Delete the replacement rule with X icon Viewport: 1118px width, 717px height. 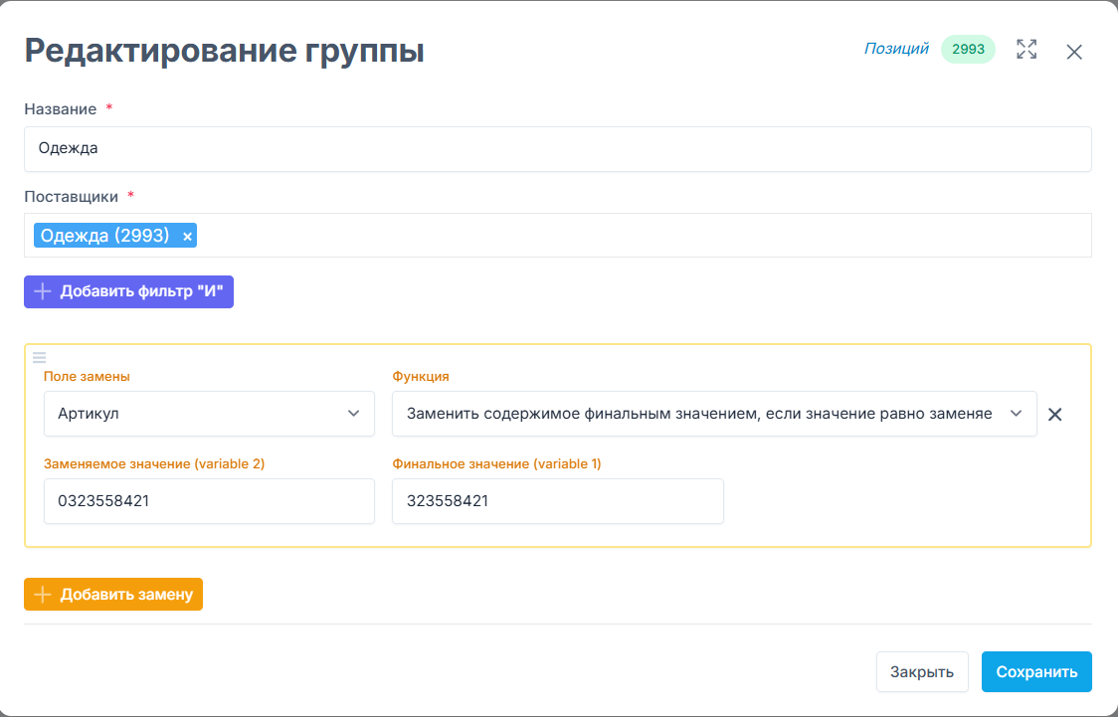point(1055,415)
